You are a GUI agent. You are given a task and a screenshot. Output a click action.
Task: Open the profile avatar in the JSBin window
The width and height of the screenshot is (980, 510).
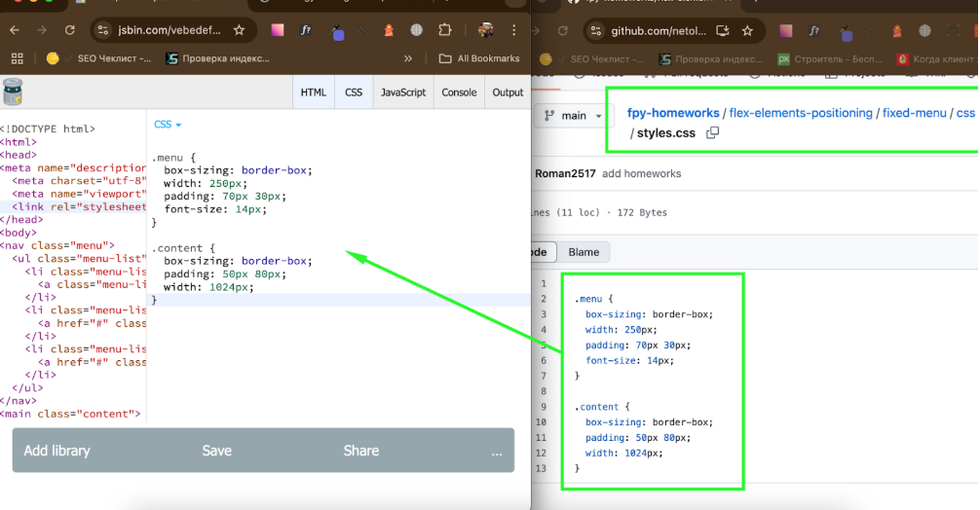tap(486, 30)
